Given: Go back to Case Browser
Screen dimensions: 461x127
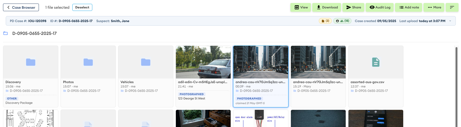Looking at the screenshot, I should click(x=21, y=7).
